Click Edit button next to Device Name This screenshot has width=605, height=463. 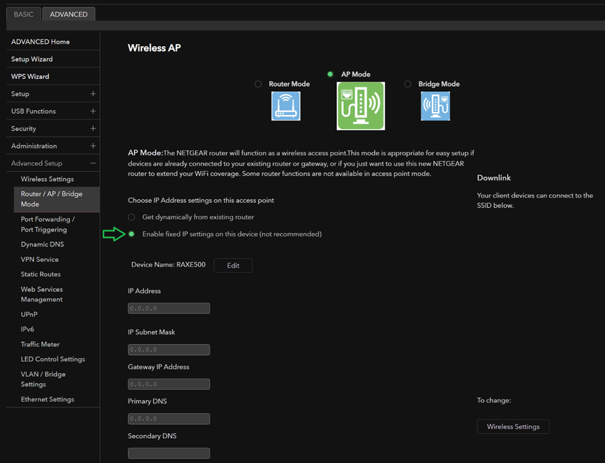[x=233, y=266]
